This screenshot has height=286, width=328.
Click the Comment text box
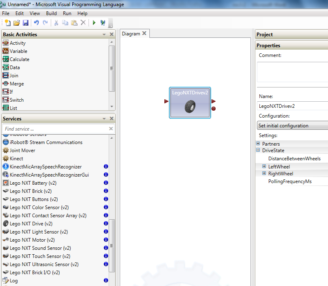pyautogui.click(x=292, y=72)
